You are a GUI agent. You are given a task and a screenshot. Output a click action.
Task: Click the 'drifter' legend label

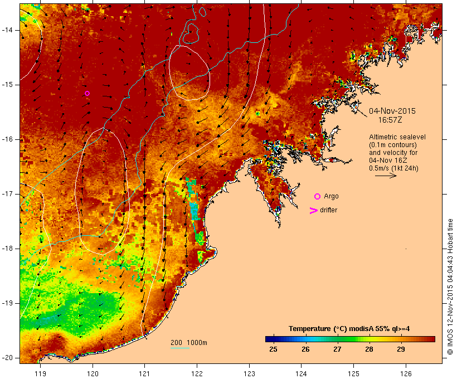[328, 210]
